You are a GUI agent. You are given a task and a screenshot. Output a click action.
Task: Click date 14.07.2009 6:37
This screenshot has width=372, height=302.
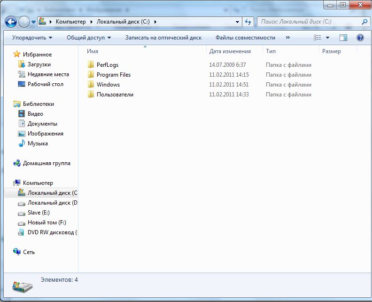tap(227, 65)
